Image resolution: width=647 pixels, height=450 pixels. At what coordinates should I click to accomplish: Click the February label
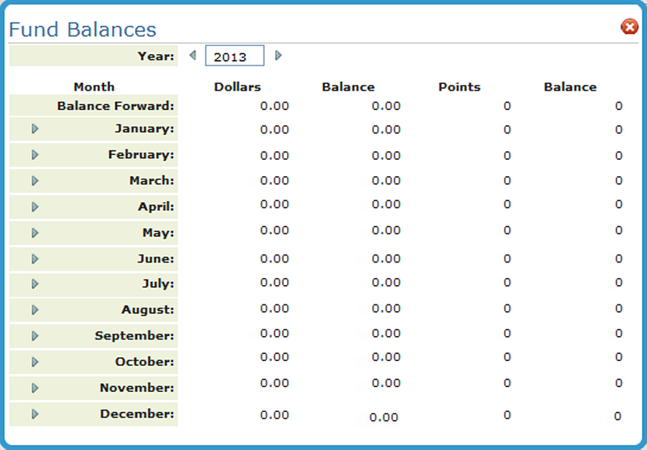point(141,154)
